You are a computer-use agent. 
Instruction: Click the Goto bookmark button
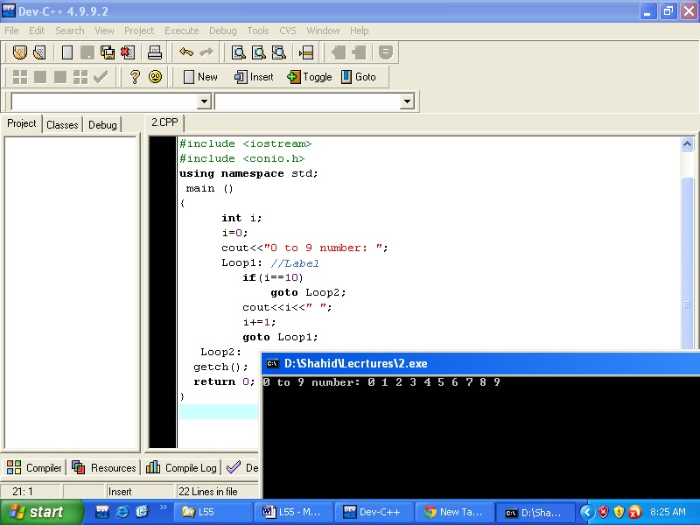[359, 77]
